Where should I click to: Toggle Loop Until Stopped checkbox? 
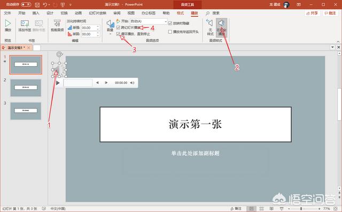click(x=118, y=34)
